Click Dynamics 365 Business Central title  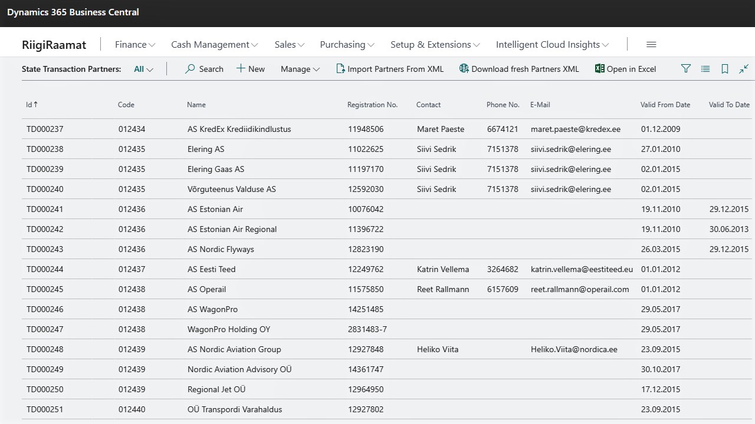(x=73, y=12)
